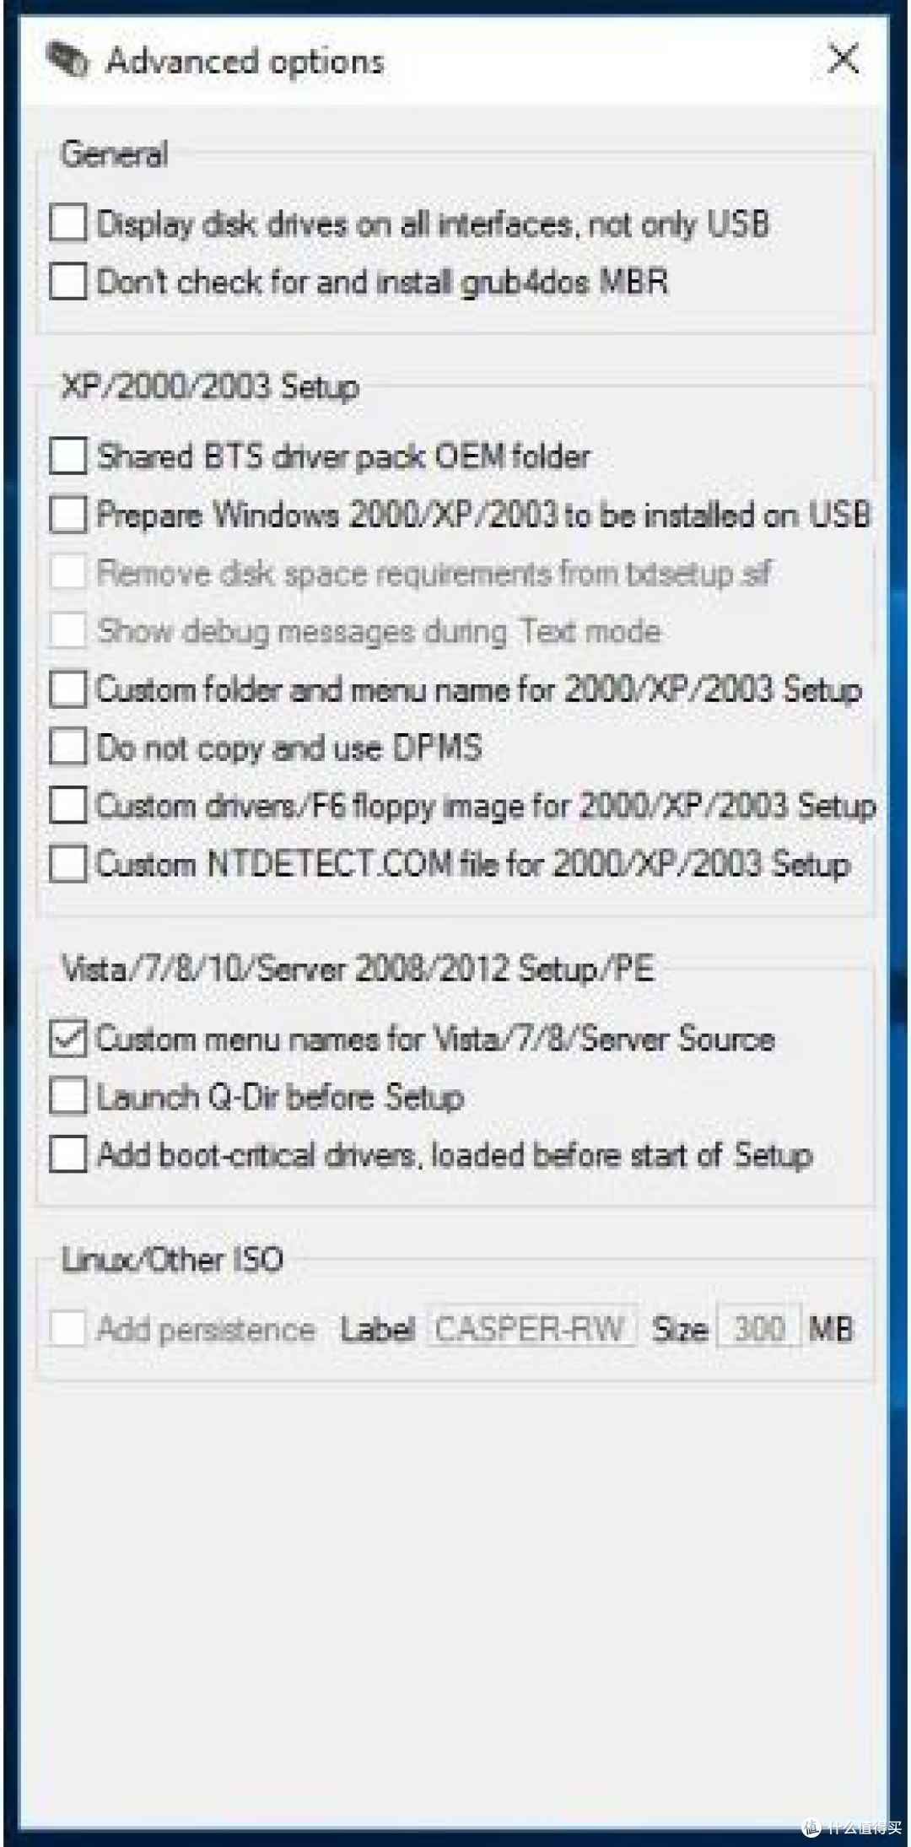Click the Advanced options window title text
Viewport: 911px width, 1847px height.
point(245,62)
